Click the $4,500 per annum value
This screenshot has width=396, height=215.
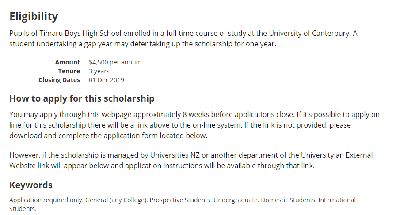click(115, 62)
